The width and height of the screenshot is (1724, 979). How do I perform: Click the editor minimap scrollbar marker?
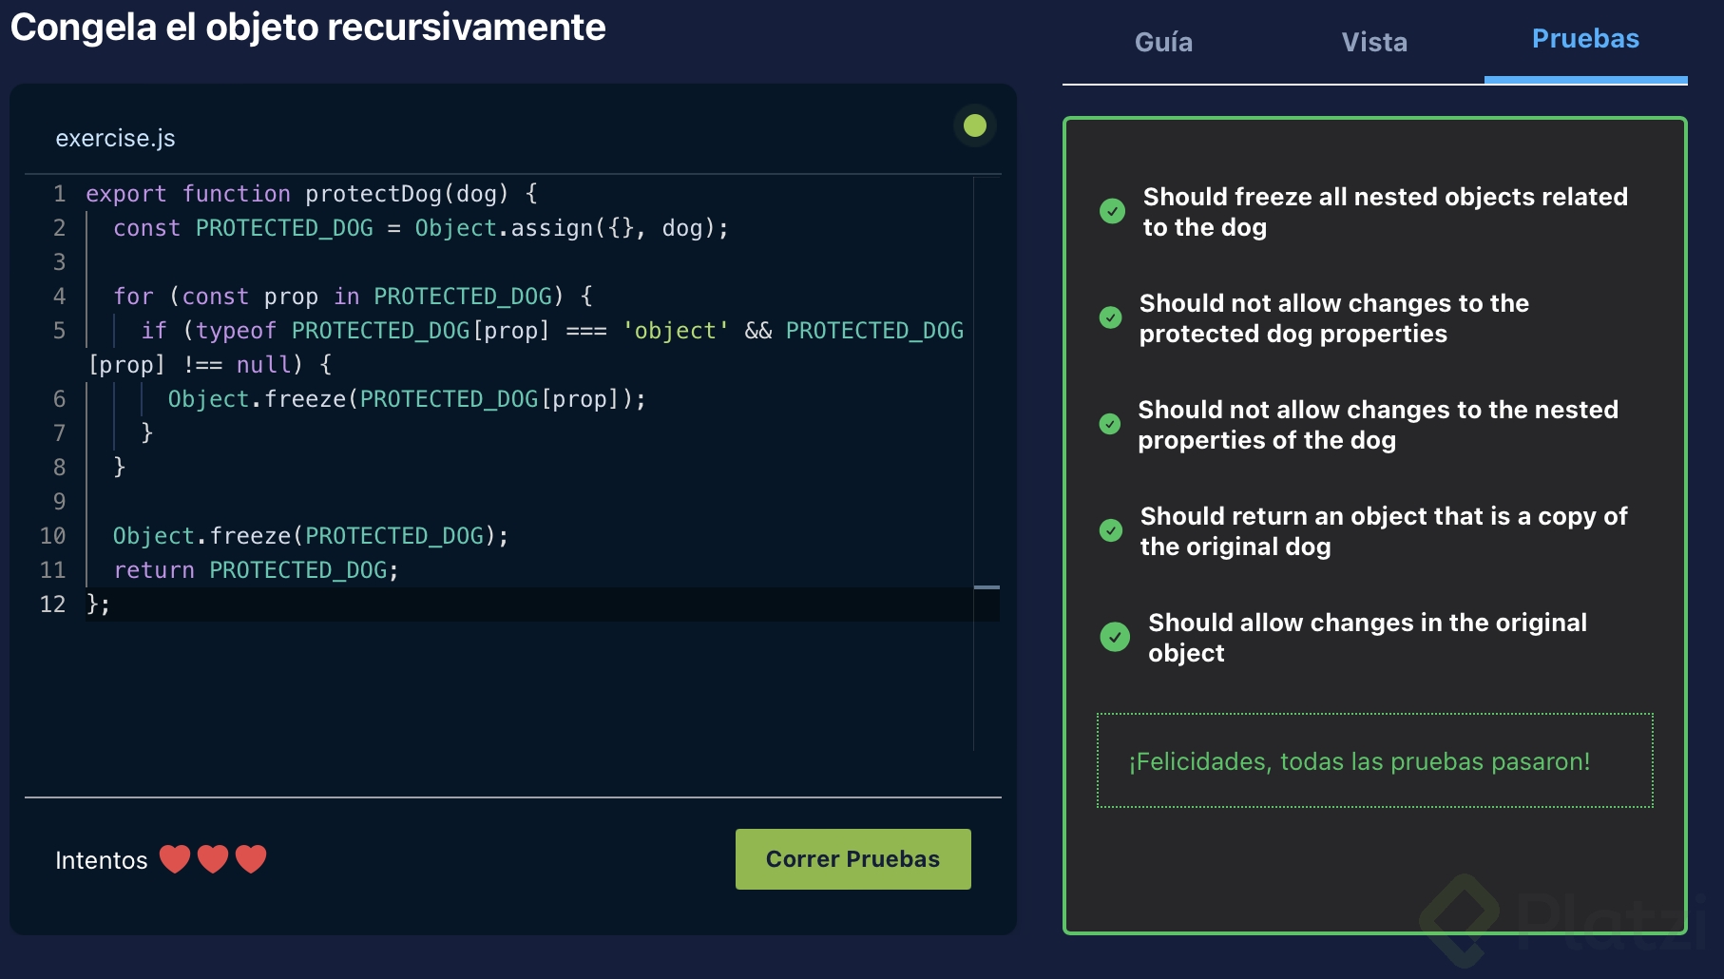[987, 587]
